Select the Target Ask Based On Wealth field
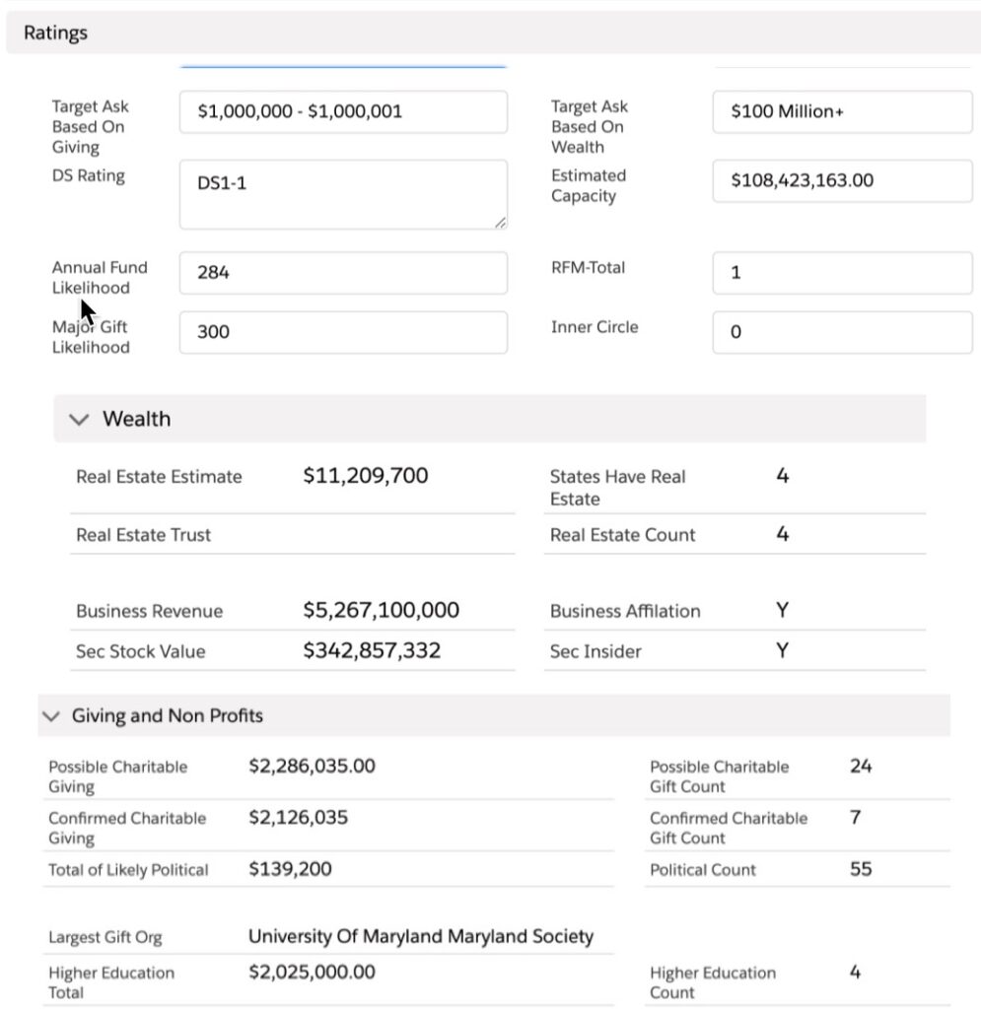 [841, 112]
